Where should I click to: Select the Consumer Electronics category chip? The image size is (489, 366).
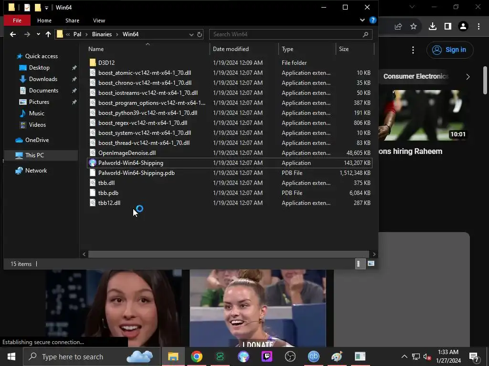pyautogui.click(x=416, y=77)
